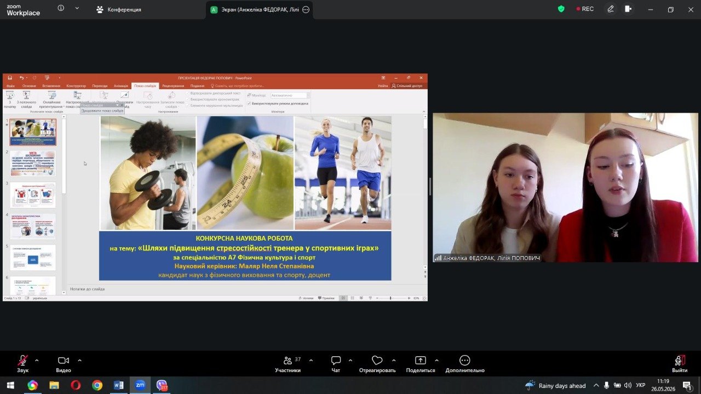Click the Normal view icon in PowerPoint status bar
701x394 pixels.
click(343, 298)
